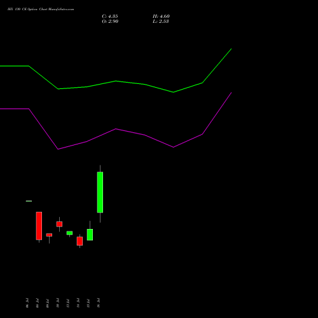Click the low value "L: 2.53"
Screen dimensions: 318x318
point(161,22)
